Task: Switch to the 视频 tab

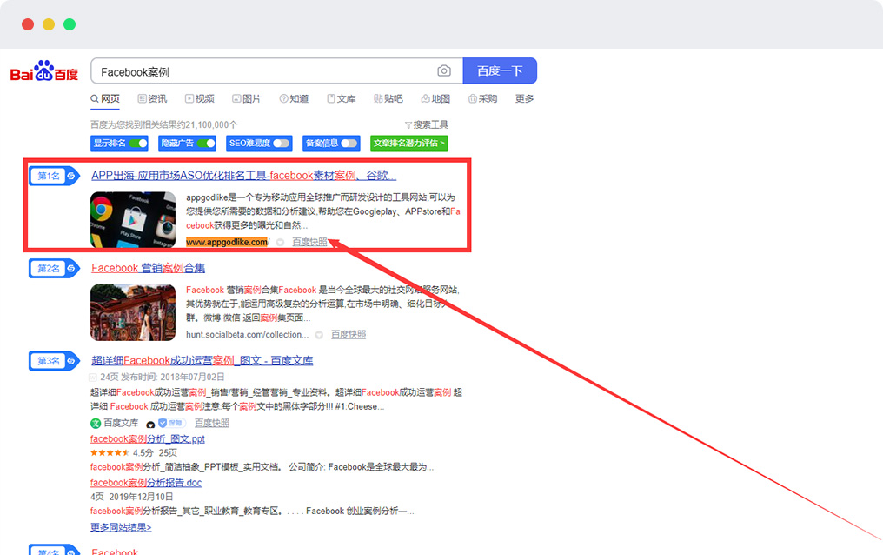Action: [199, 98]
